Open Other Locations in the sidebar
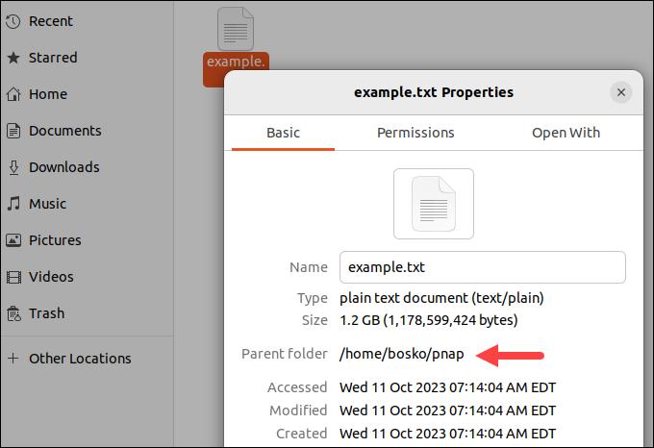654x448 pixels. (x=80, y=359)
